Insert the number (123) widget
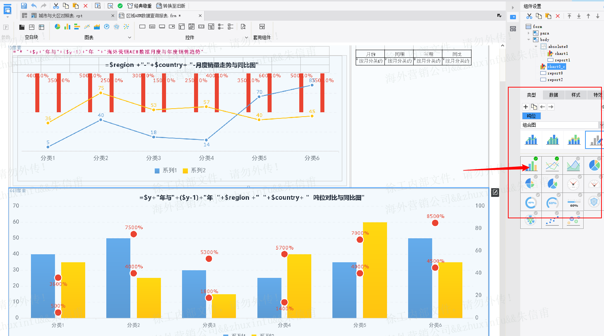The width and height of the screenshot is (604, 336). click(201, 27)
